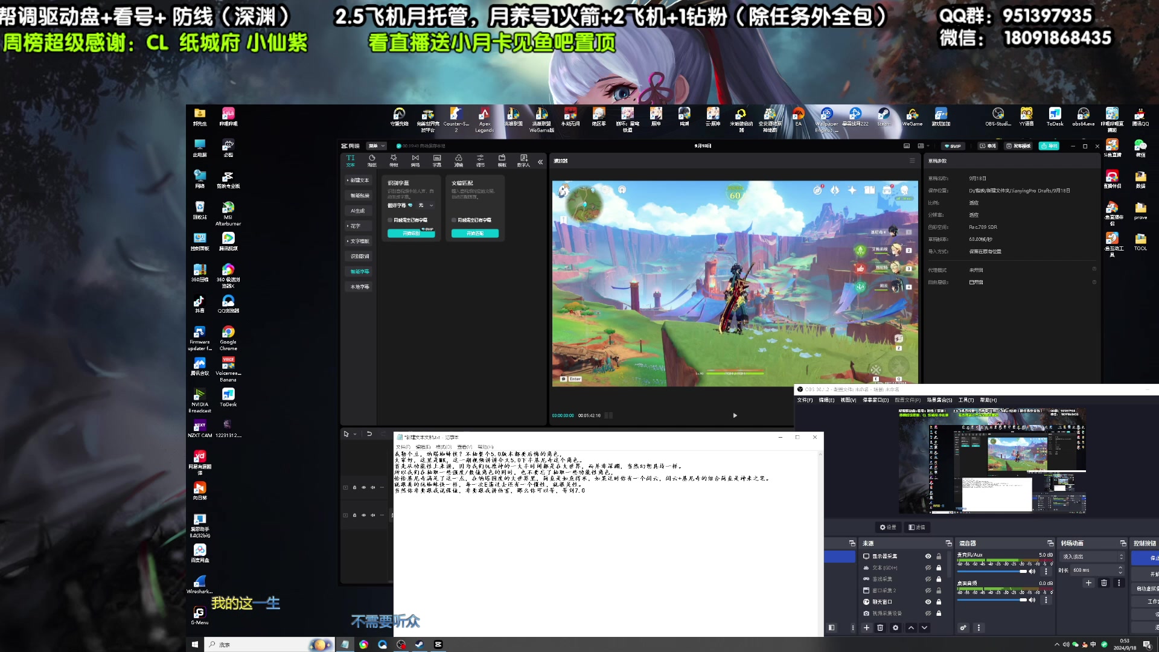The height and width of the screenshot is (652, 1159).
Task: Select AI生成 in the text sidebar
Action: (x=358, y=211)
